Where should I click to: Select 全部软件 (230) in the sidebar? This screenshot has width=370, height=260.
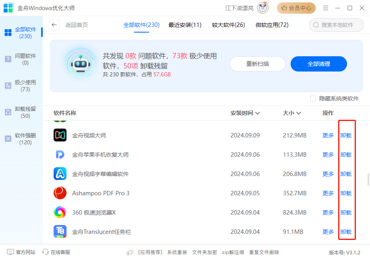[21, 33]
